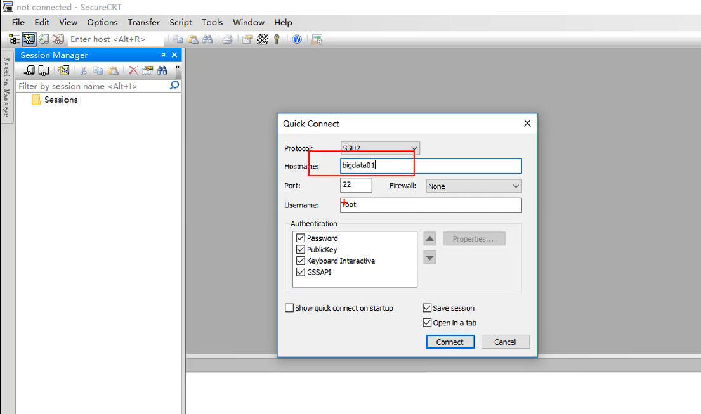The width and height of the screenshot is (701, 414).
Task: Disable Keyboard Interactive authentication
Action: tap(301, 261)
